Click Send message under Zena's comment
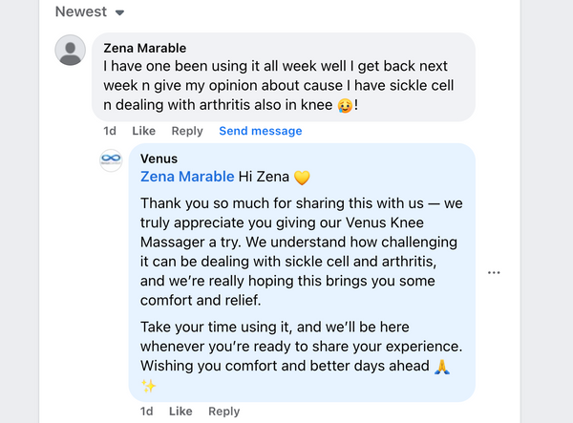 click(x=260, y=131)
